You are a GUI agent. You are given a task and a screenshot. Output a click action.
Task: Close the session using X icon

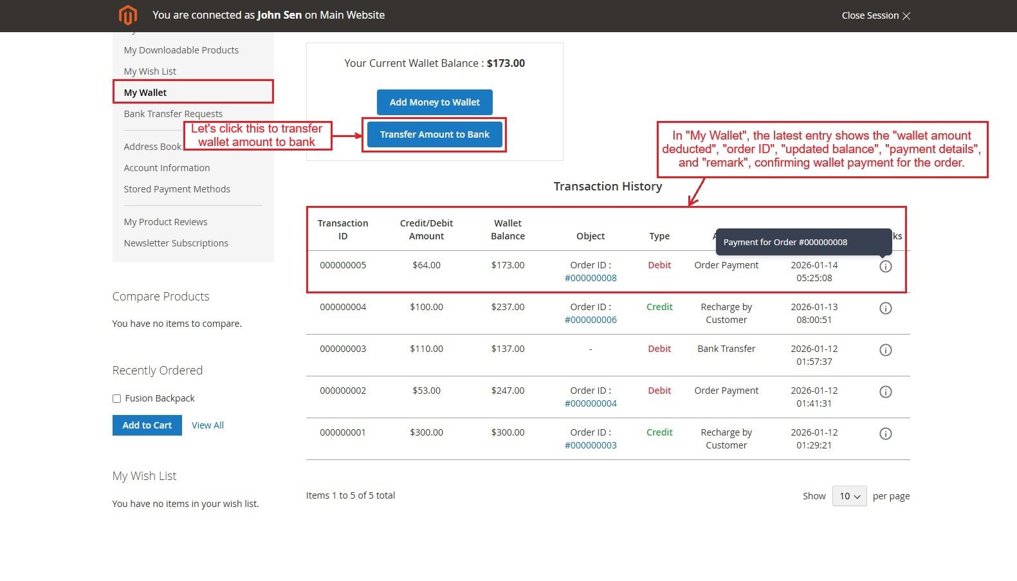(906, 15)
